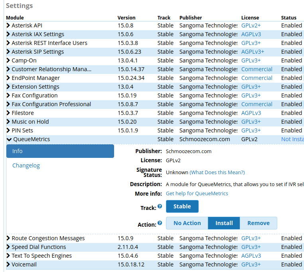Expand the EndPoint Manager module chevron

click(x=8, y=78)
